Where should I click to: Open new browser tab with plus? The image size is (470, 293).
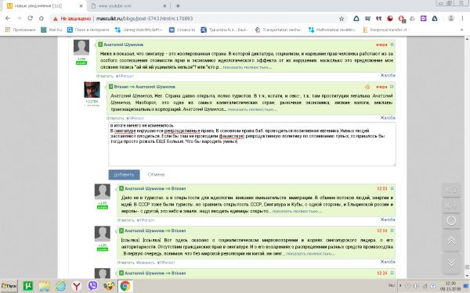178,5
